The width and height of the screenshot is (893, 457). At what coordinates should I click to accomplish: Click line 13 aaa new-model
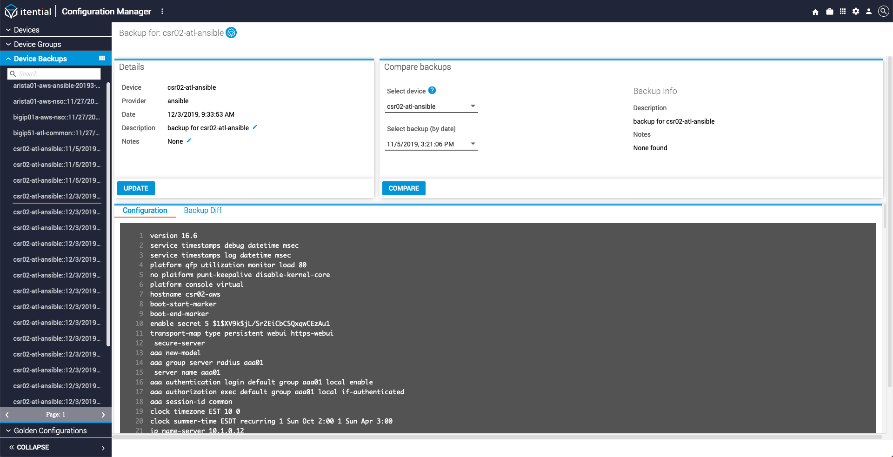(175, 353)
